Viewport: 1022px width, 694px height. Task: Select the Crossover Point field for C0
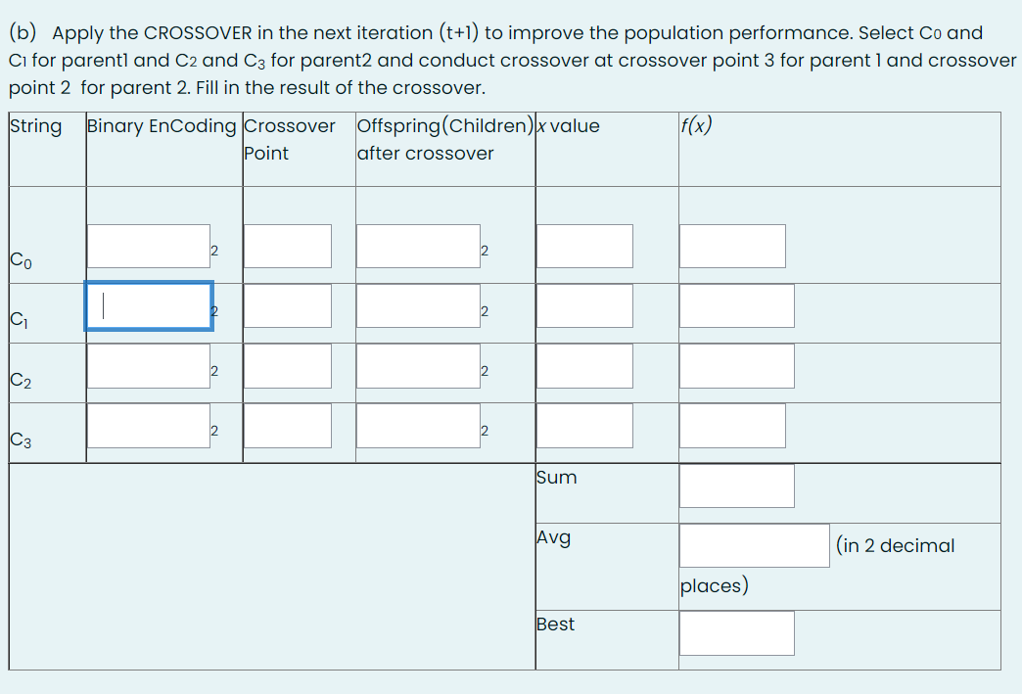click(x=287, y=246)
